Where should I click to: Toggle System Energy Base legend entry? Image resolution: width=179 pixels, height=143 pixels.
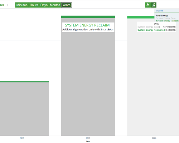click(166, 18)
